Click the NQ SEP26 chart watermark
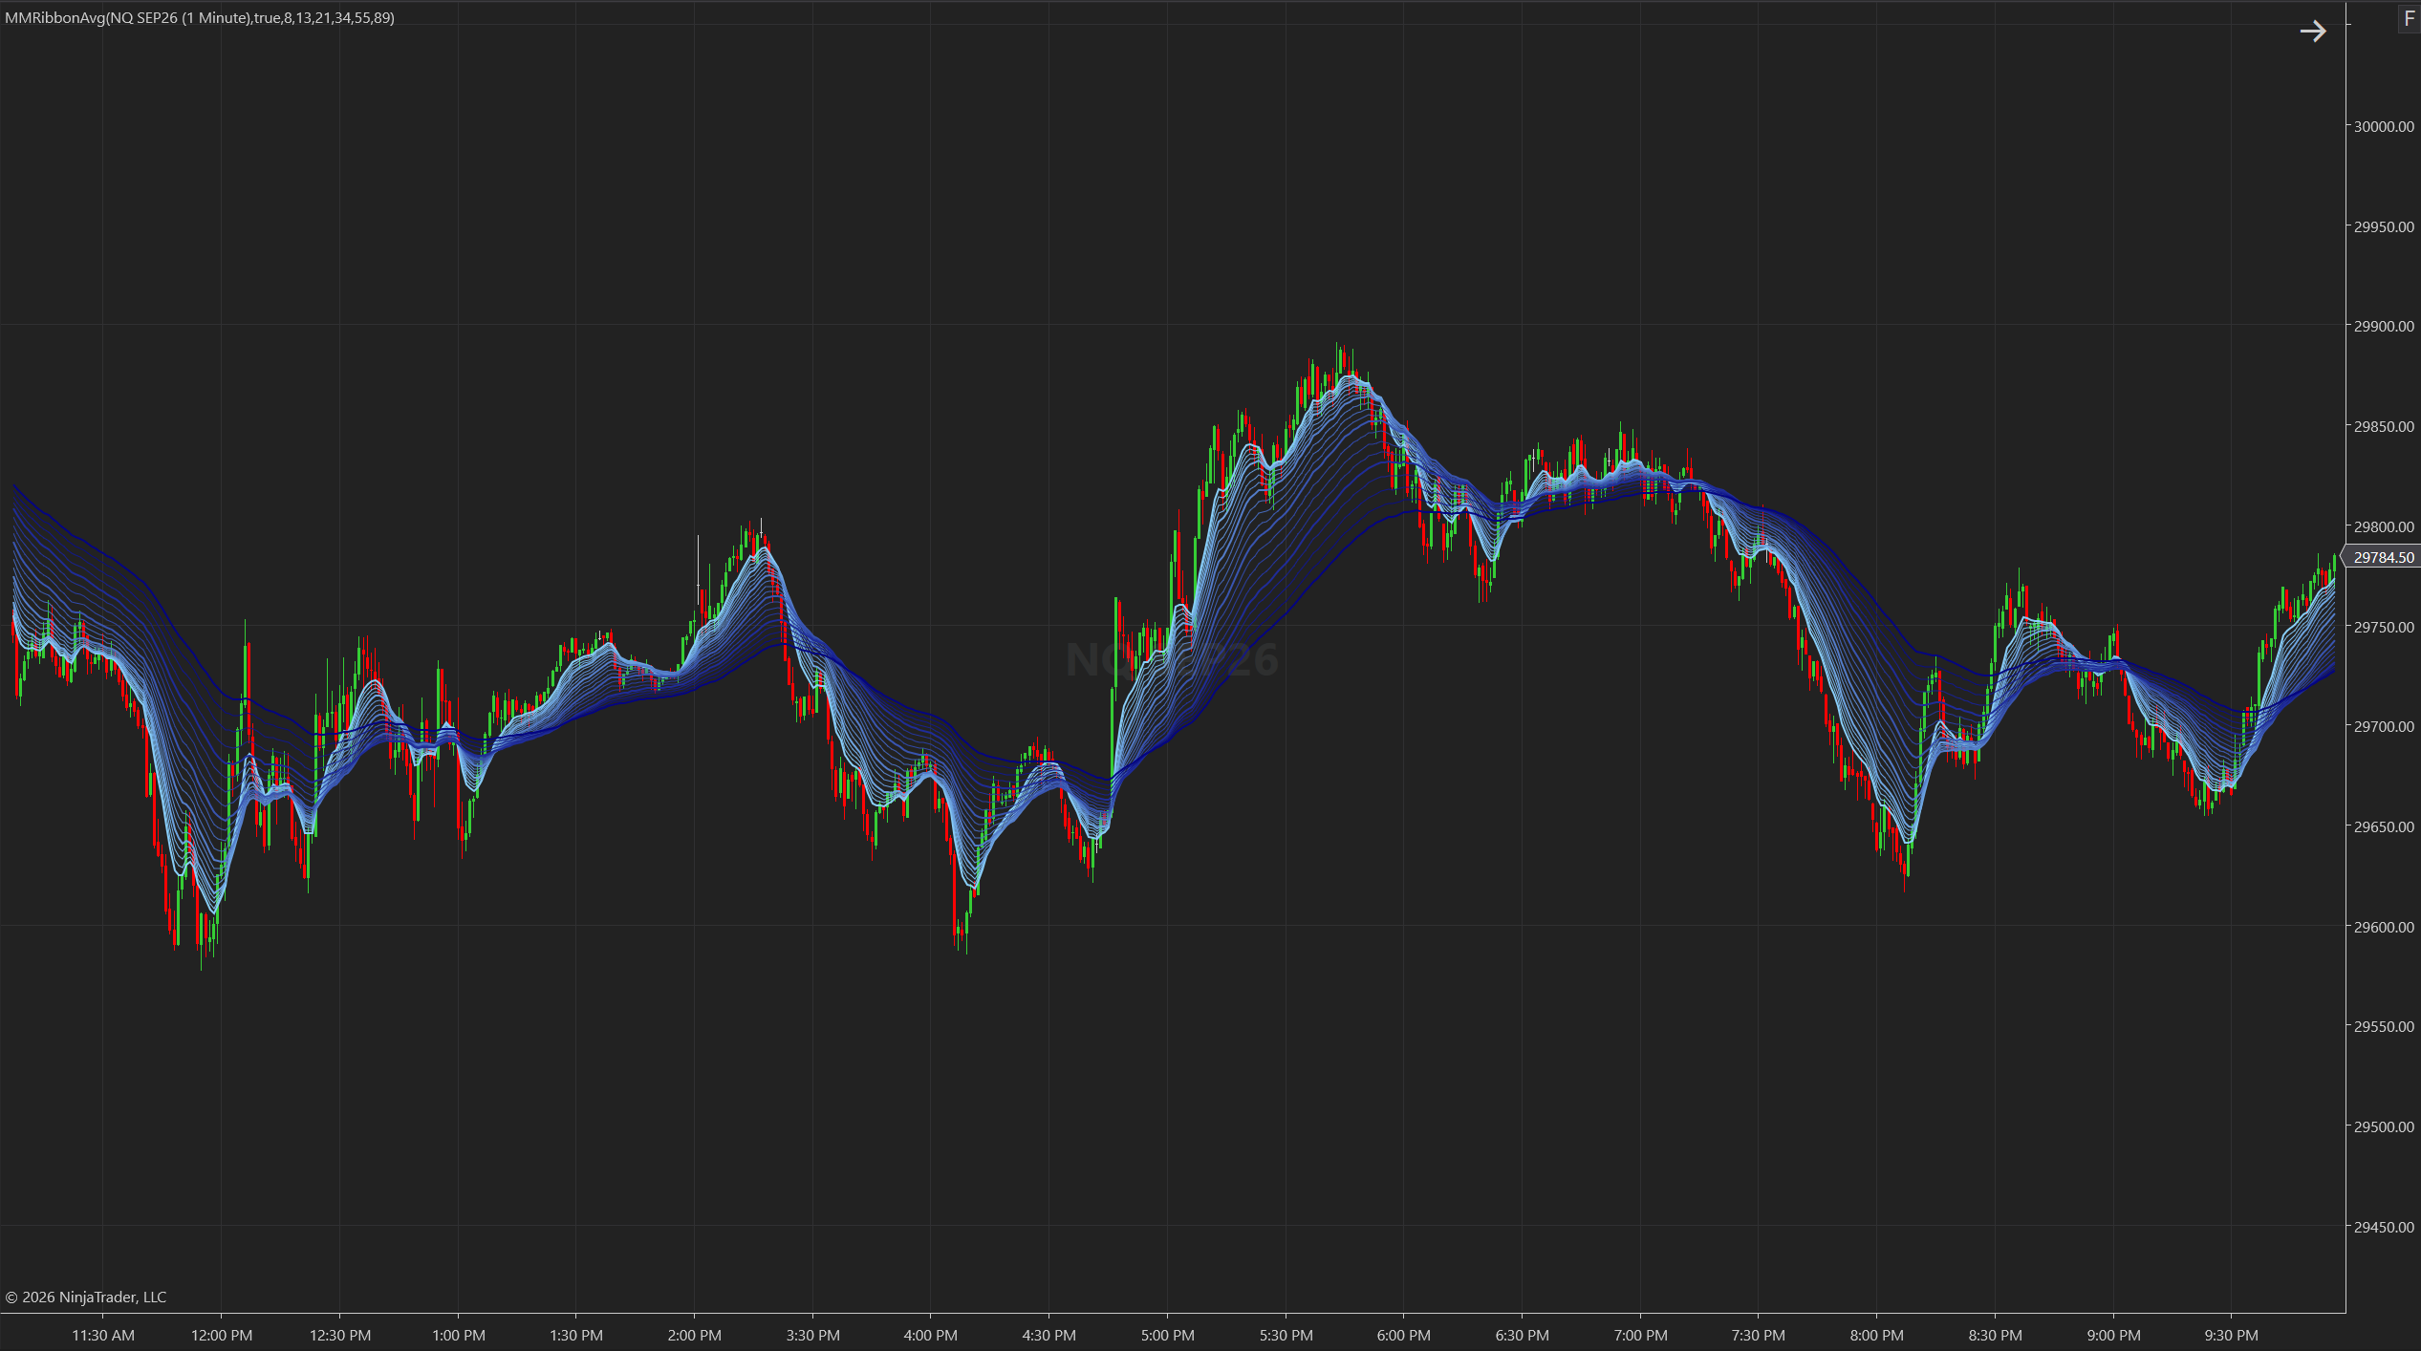Viewport: 2421px width, 1351px height. point(1172,660)
